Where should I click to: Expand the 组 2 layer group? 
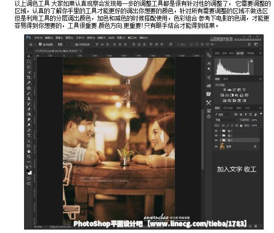[x=220, y=135]
